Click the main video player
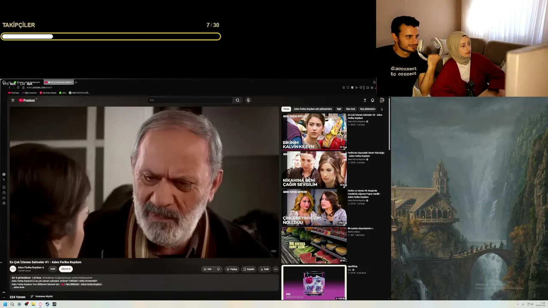Viewport: 548px width, 308px height. click(x=144, y=182)
